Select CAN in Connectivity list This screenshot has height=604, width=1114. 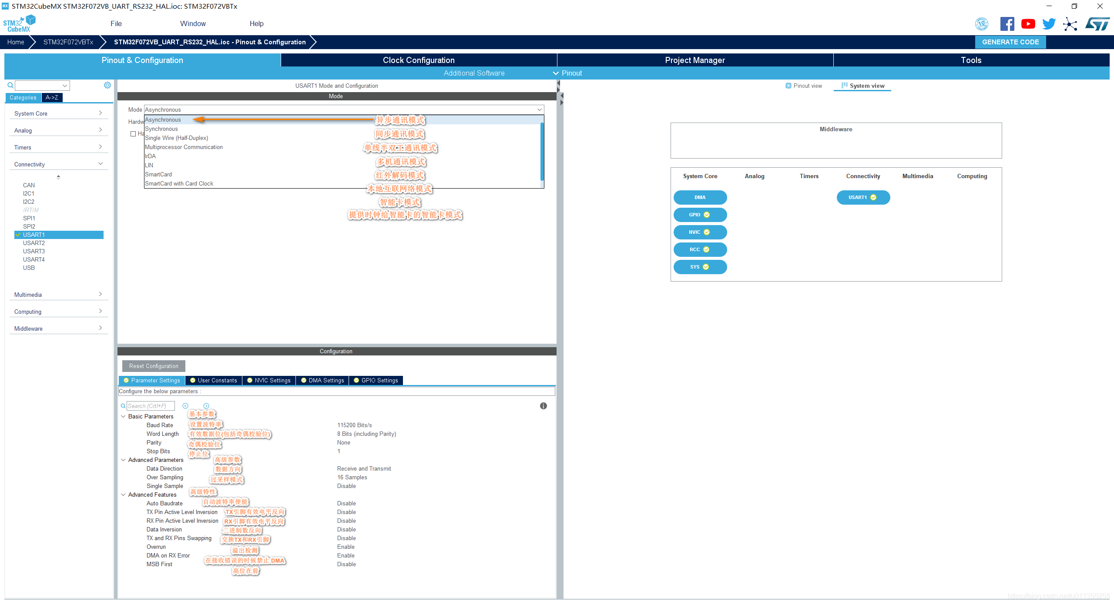[x=29, y=185]
